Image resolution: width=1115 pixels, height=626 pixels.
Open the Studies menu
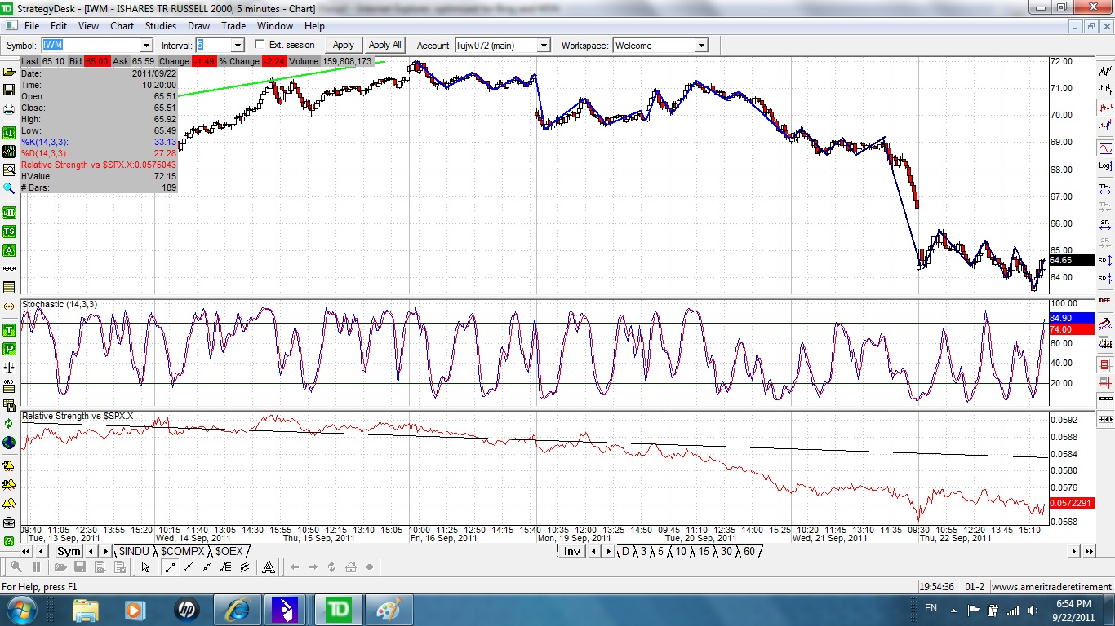[x=160, y=26]
